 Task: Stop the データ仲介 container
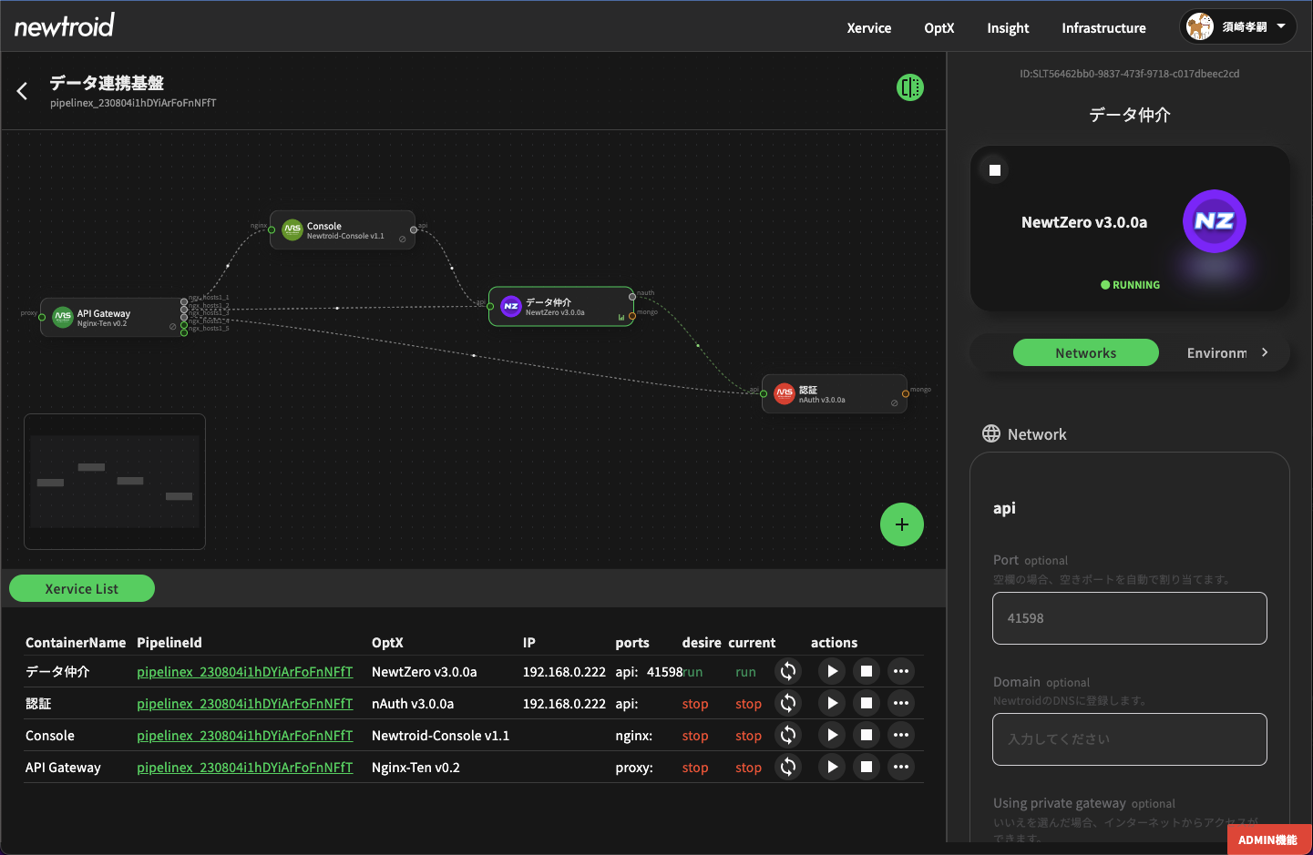coord(867,671)
